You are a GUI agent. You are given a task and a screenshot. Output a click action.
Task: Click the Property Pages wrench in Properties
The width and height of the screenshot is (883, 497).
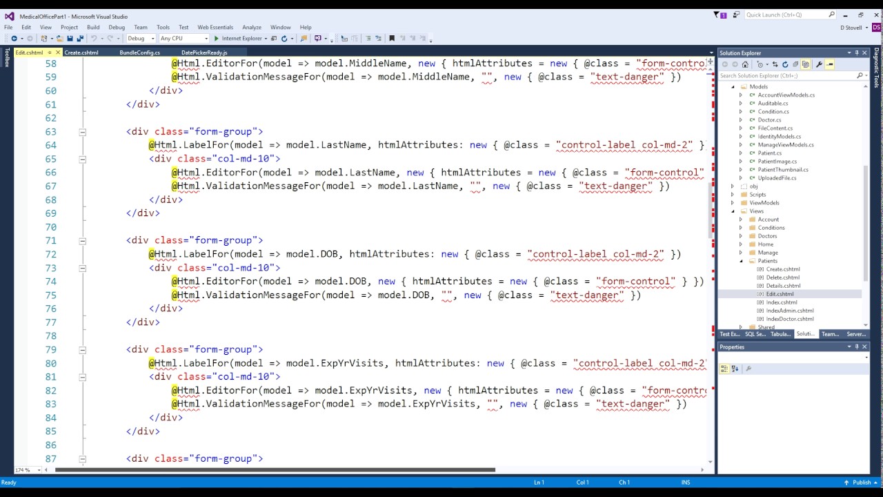pos(748,369)
